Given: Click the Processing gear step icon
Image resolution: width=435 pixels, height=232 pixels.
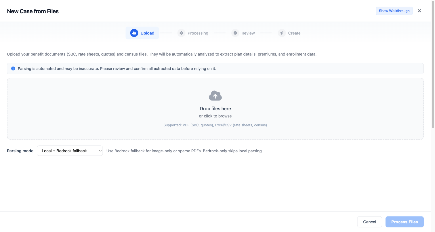Looking at the screenshot, I should click(x=181, y=33).
